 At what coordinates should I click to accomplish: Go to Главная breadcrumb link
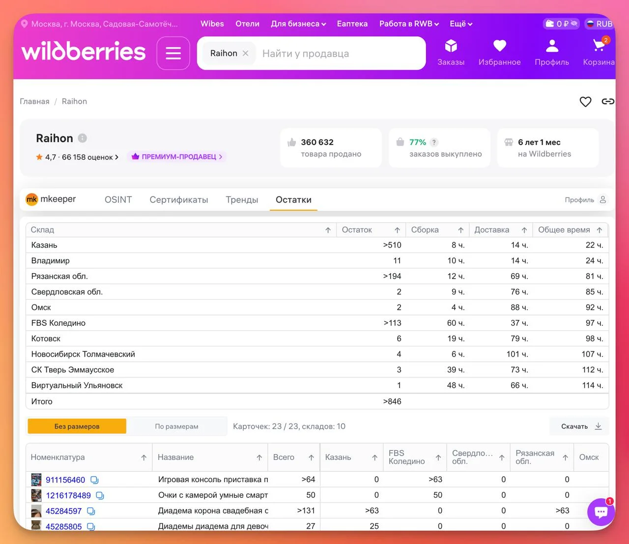pos(34,101)
